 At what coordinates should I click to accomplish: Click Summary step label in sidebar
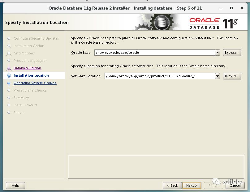pos(21,98)
